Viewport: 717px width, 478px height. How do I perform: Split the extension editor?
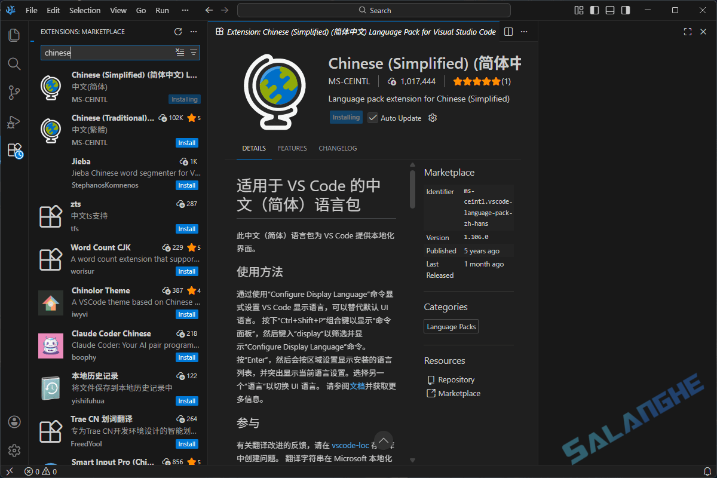click(507, 31)
